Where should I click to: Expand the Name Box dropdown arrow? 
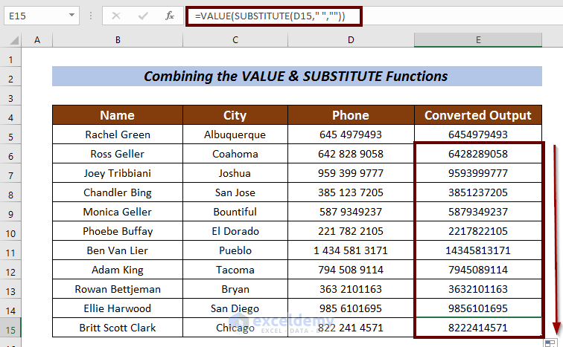[71, 15]
